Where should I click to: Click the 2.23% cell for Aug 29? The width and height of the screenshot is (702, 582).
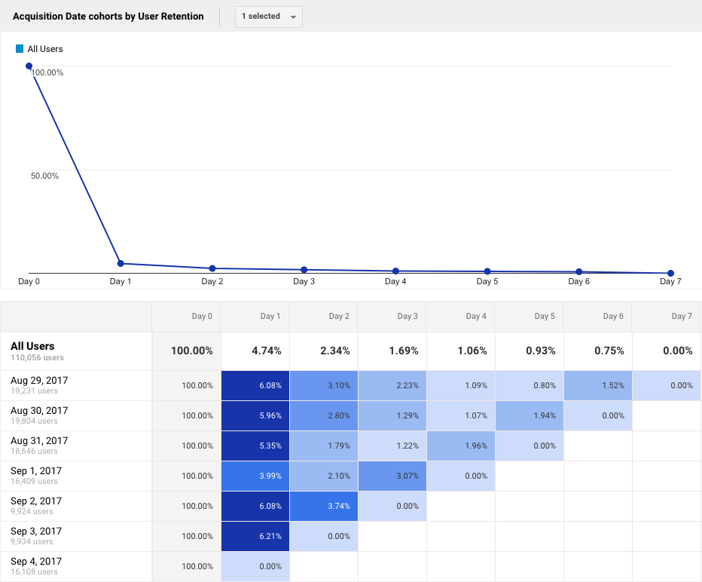[x=392, y=385]
